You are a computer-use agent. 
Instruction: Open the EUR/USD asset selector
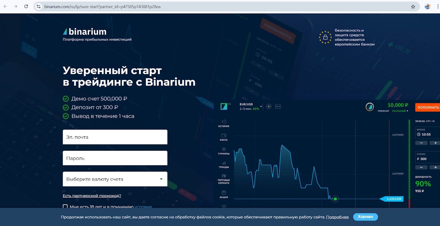[251, 106]
